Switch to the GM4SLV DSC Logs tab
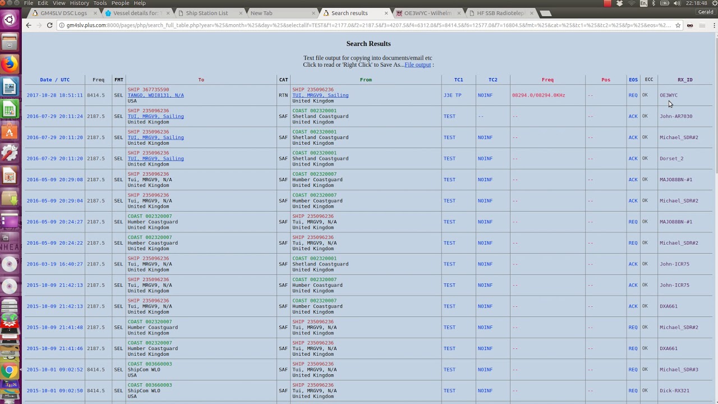718x404 pixels. [63, 13]
